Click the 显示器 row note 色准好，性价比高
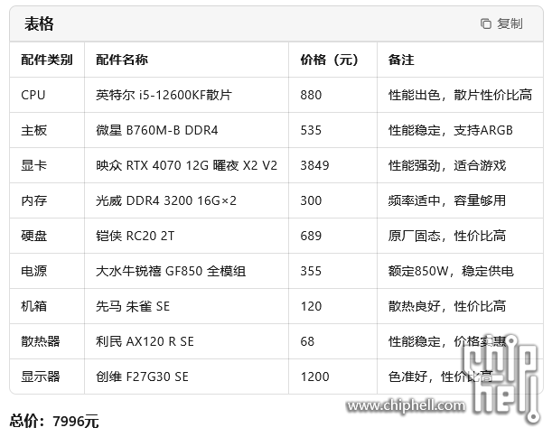Screen dimensions: 552x437 click(x=440, y=377)
